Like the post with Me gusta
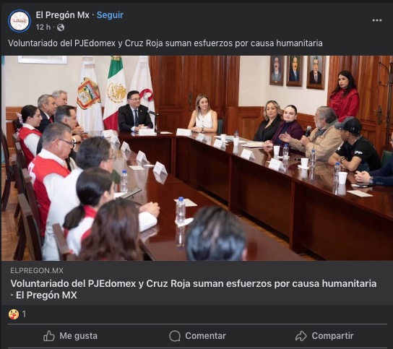393x349 pixels. pyautogui.click(x=70, y=336)
